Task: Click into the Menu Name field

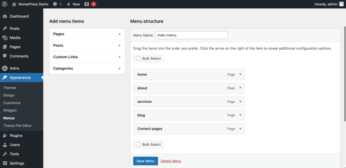Action: coord(191,35)
